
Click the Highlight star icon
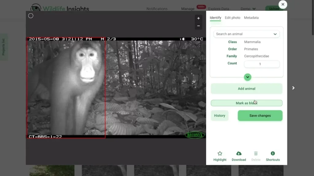(220, 154)
